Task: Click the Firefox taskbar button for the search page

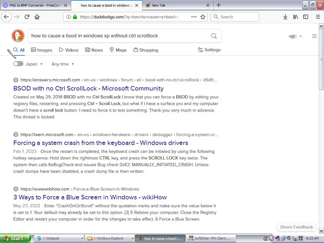Action: click(160, 238)
